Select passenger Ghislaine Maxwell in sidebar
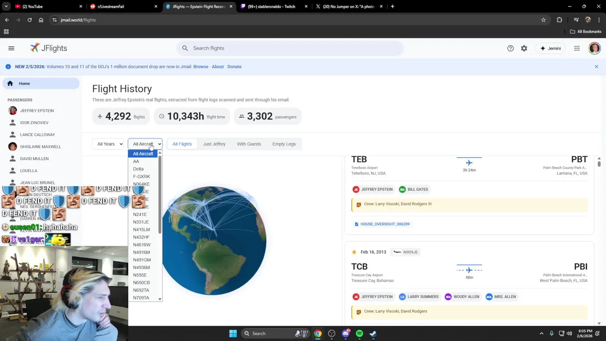 pyautogui.click(x=41, y=146)
